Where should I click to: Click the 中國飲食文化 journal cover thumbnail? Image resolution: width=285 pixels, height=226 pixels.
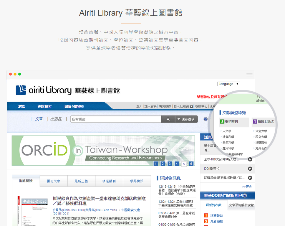point(34,211)
